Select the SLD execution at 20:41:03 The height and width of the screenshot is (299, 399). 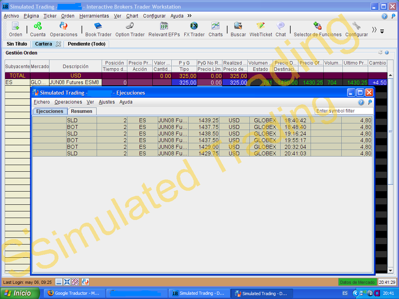click(202, 153)
